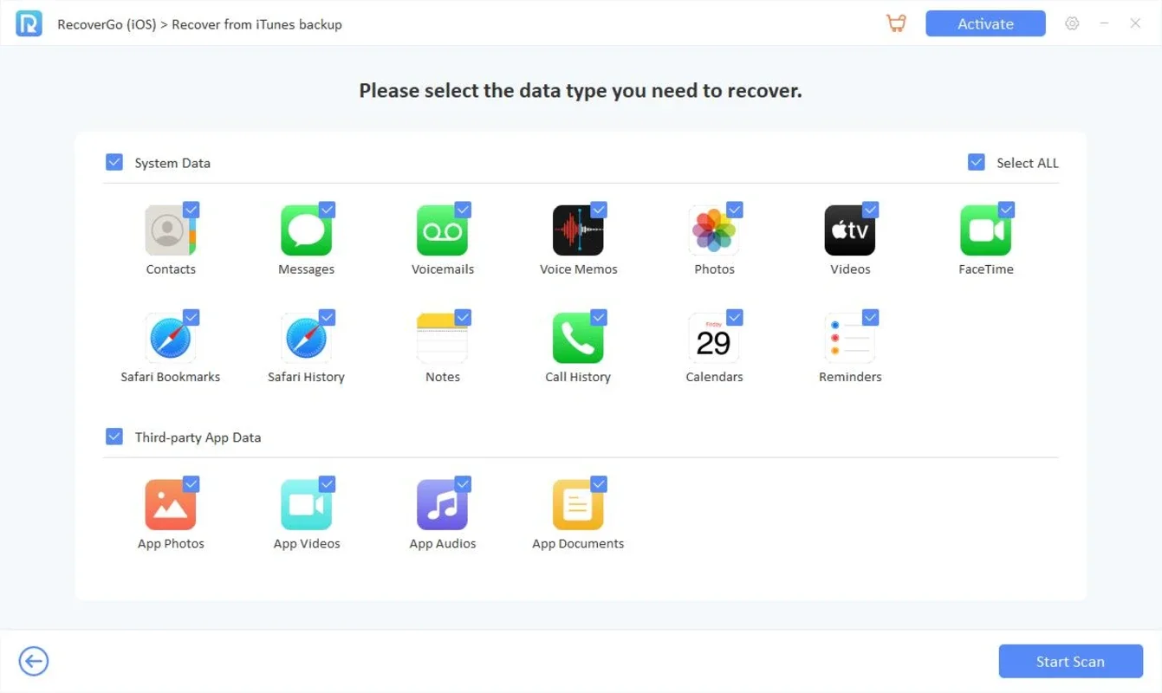The image size is (1162, 693).
Task: Close the RecoverGo window
Action: (1135, 23)
